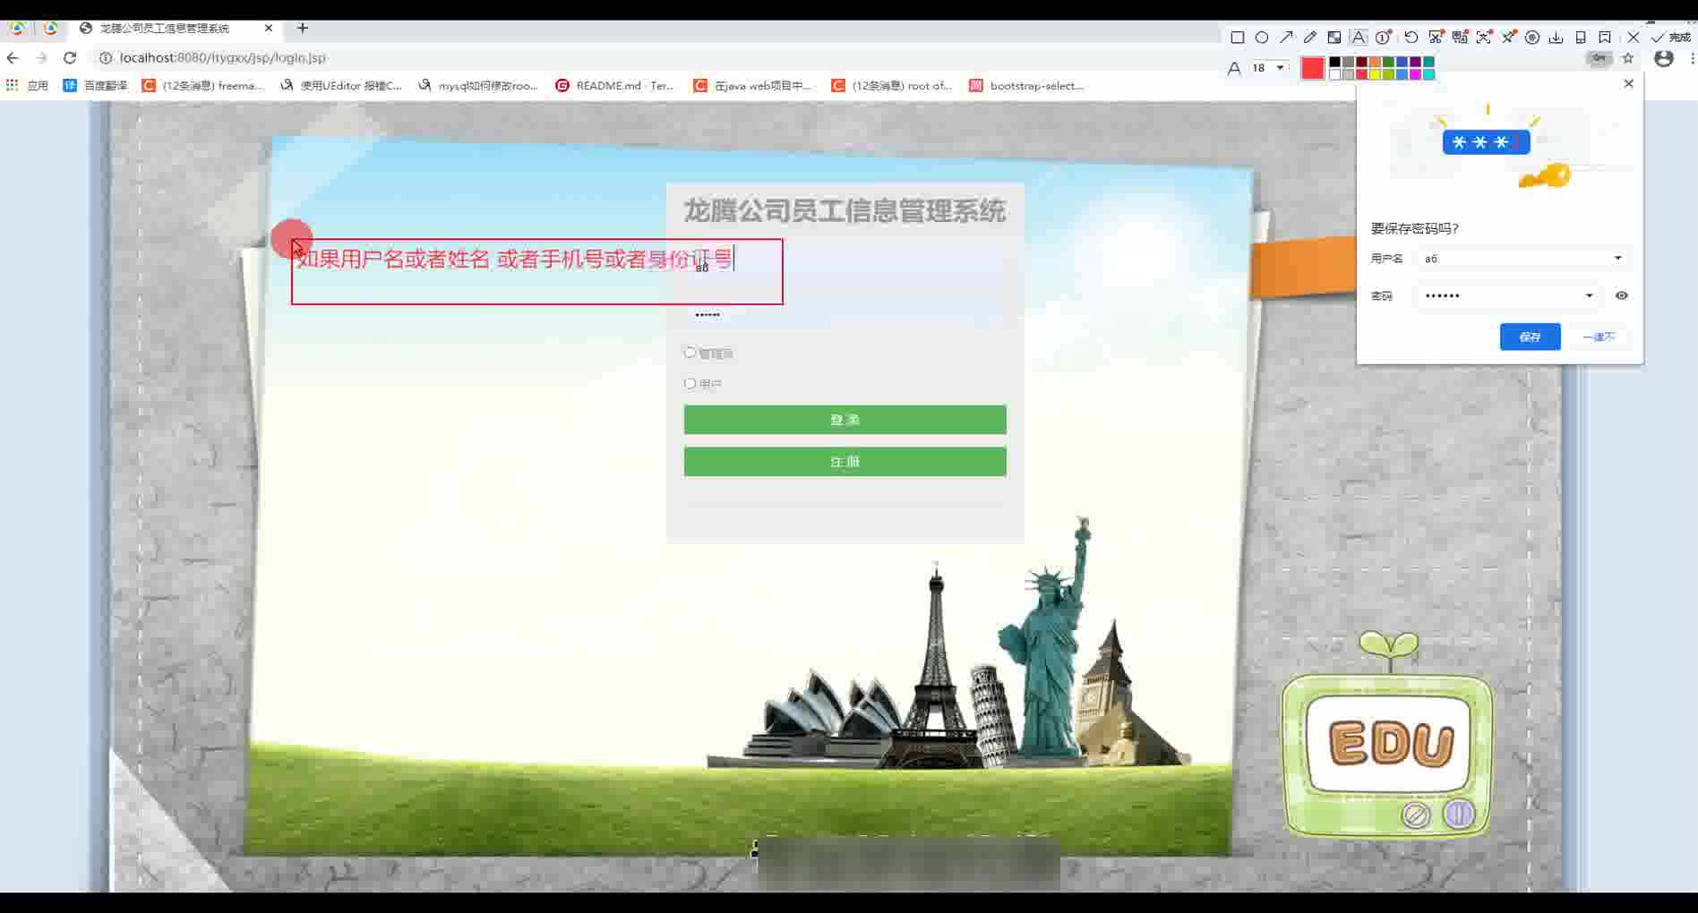
Task: Expand the 密码 dropdown in save popup
Action: point(1508,295)
